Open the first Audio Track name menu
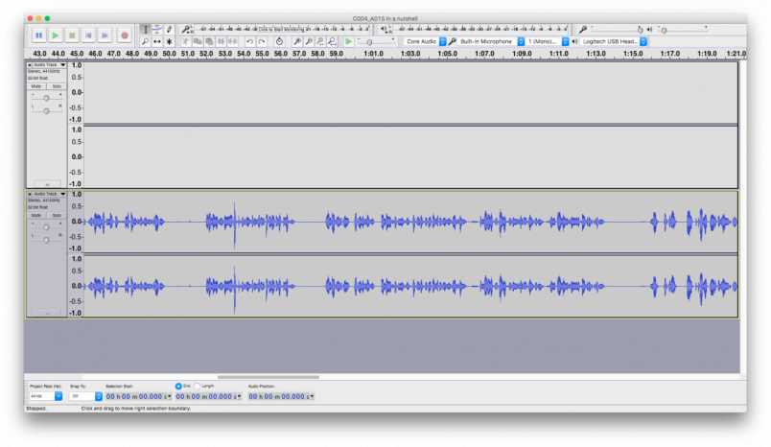The image size is (771, 447). 50,65
